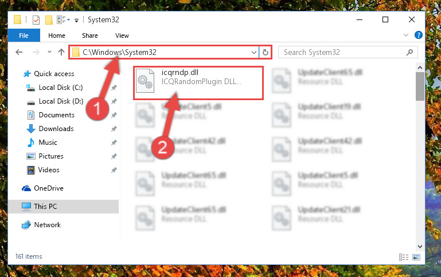The image size is (441, 277).
Task: Switch to details view layout icon
Action: 404,257
